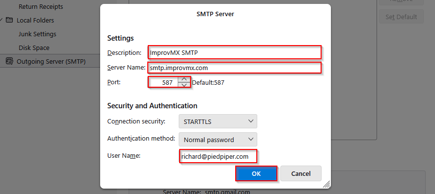Decrease the port with the down arrow

tap(184, 85)
